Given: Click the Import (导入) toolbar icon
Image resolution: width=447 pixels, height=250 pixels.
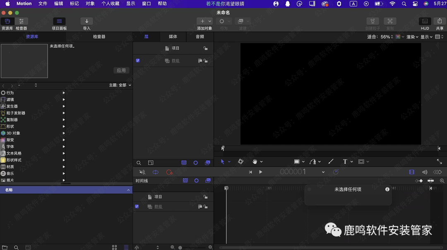Looking at the screenshot, I should coord(87,22).
